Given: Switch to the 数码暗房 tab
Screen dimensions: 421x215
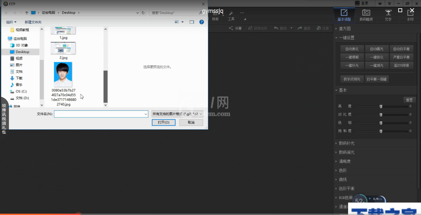Looking at the screenshot, I should click(366, 15).
